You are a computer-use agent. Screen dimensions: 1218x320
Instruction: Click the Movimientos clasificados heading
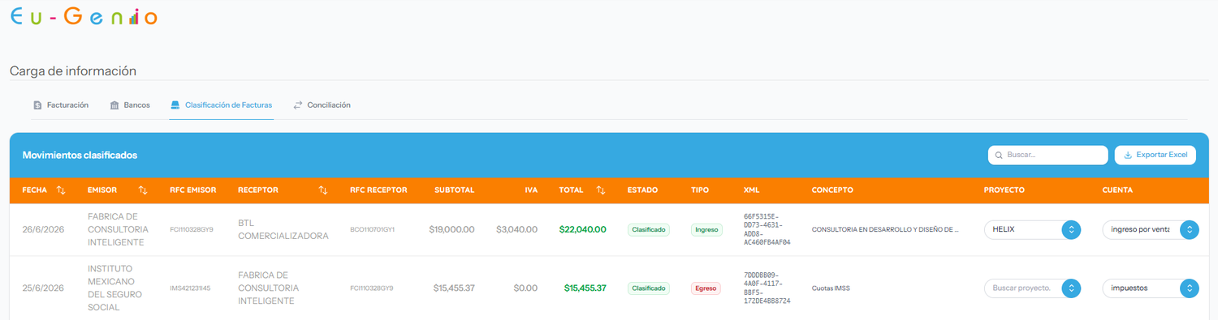80,155
